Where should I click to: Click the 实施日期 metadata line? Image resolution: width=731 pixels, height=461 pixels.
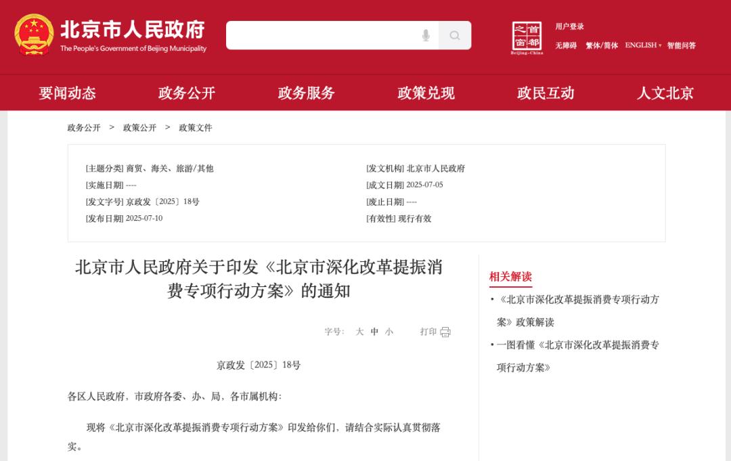click(x=111, y=185)
